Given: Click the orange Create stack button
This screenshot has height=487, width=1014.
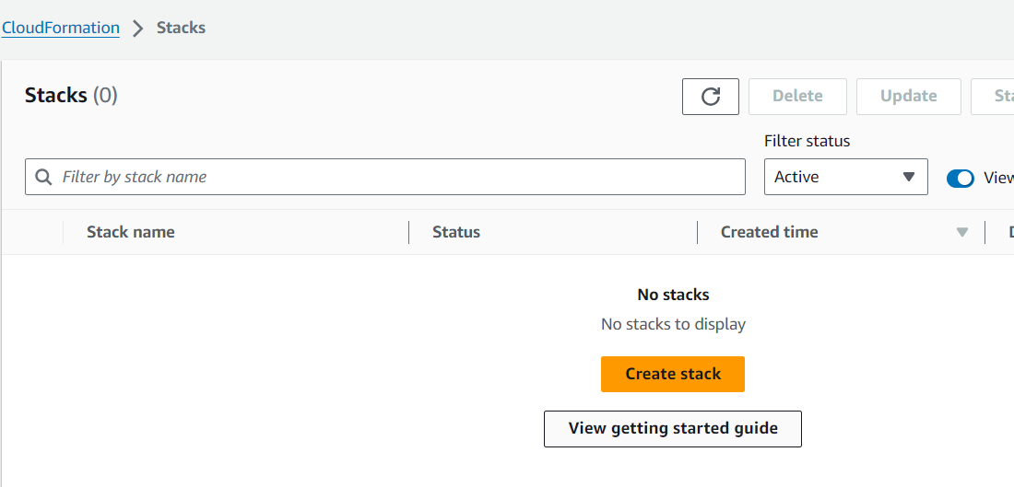Looking at the screenshot, I should (673, 375).
